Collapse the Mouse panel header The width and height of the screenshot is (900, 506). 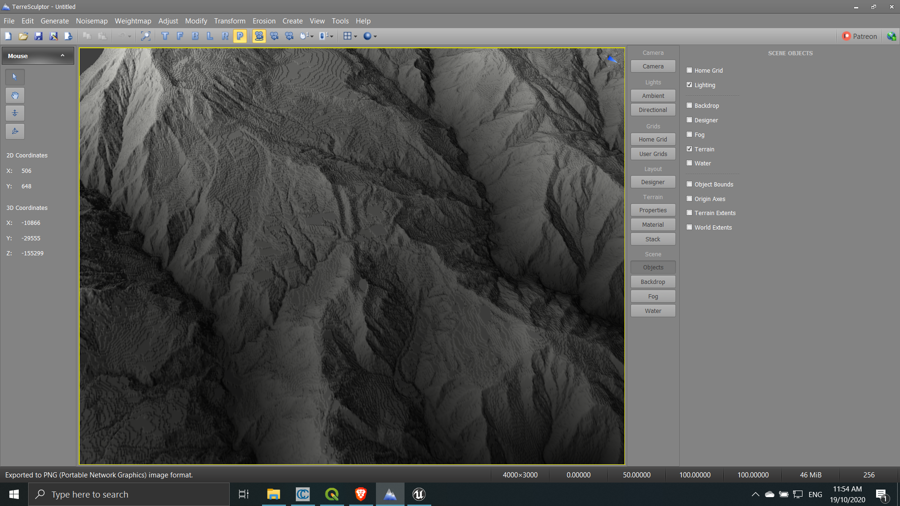point(62,55)
